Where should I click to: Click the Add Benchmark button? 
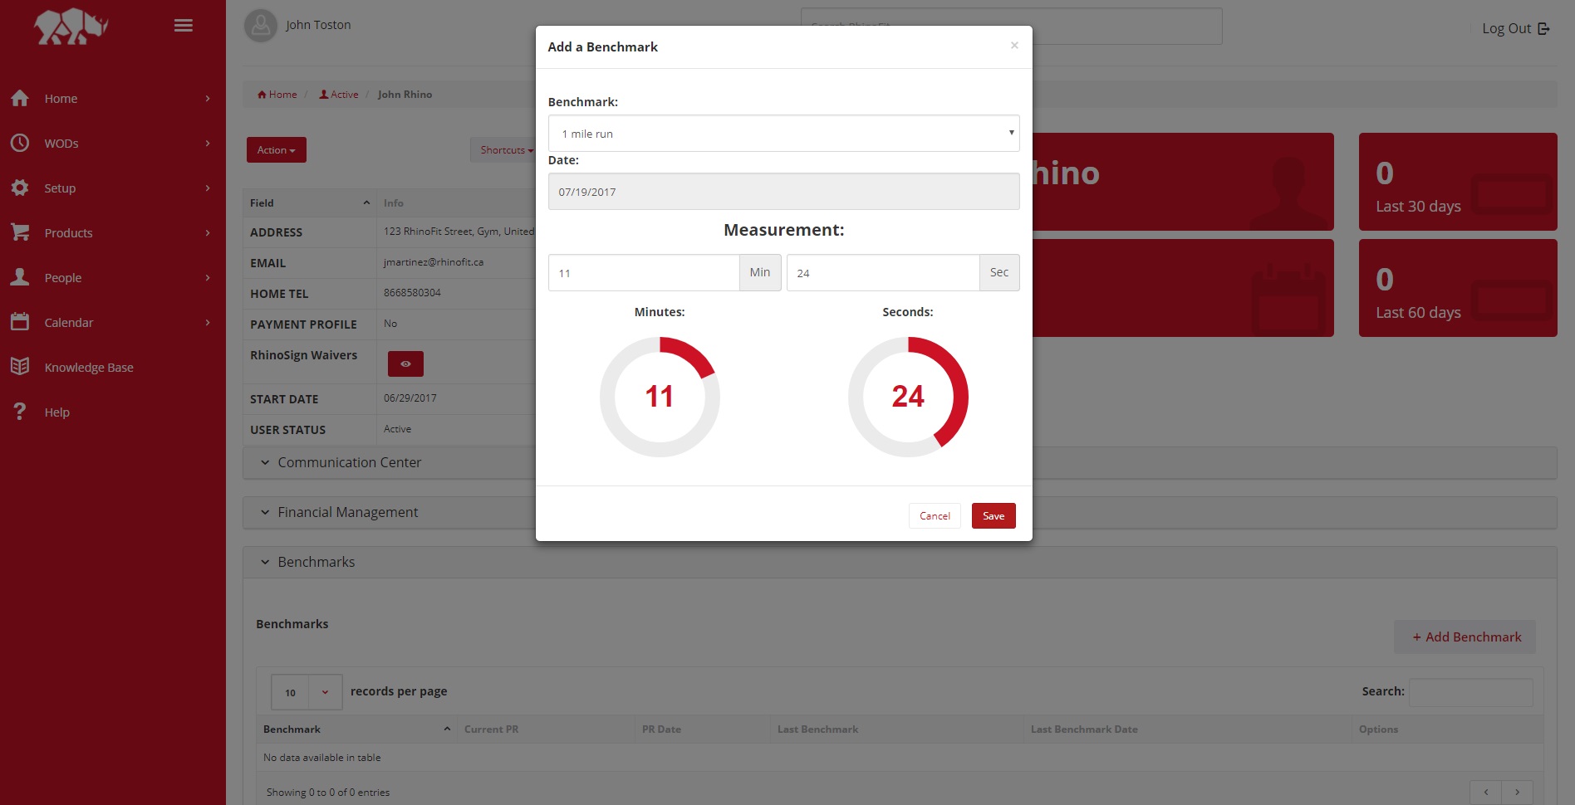click(1464, 637)
